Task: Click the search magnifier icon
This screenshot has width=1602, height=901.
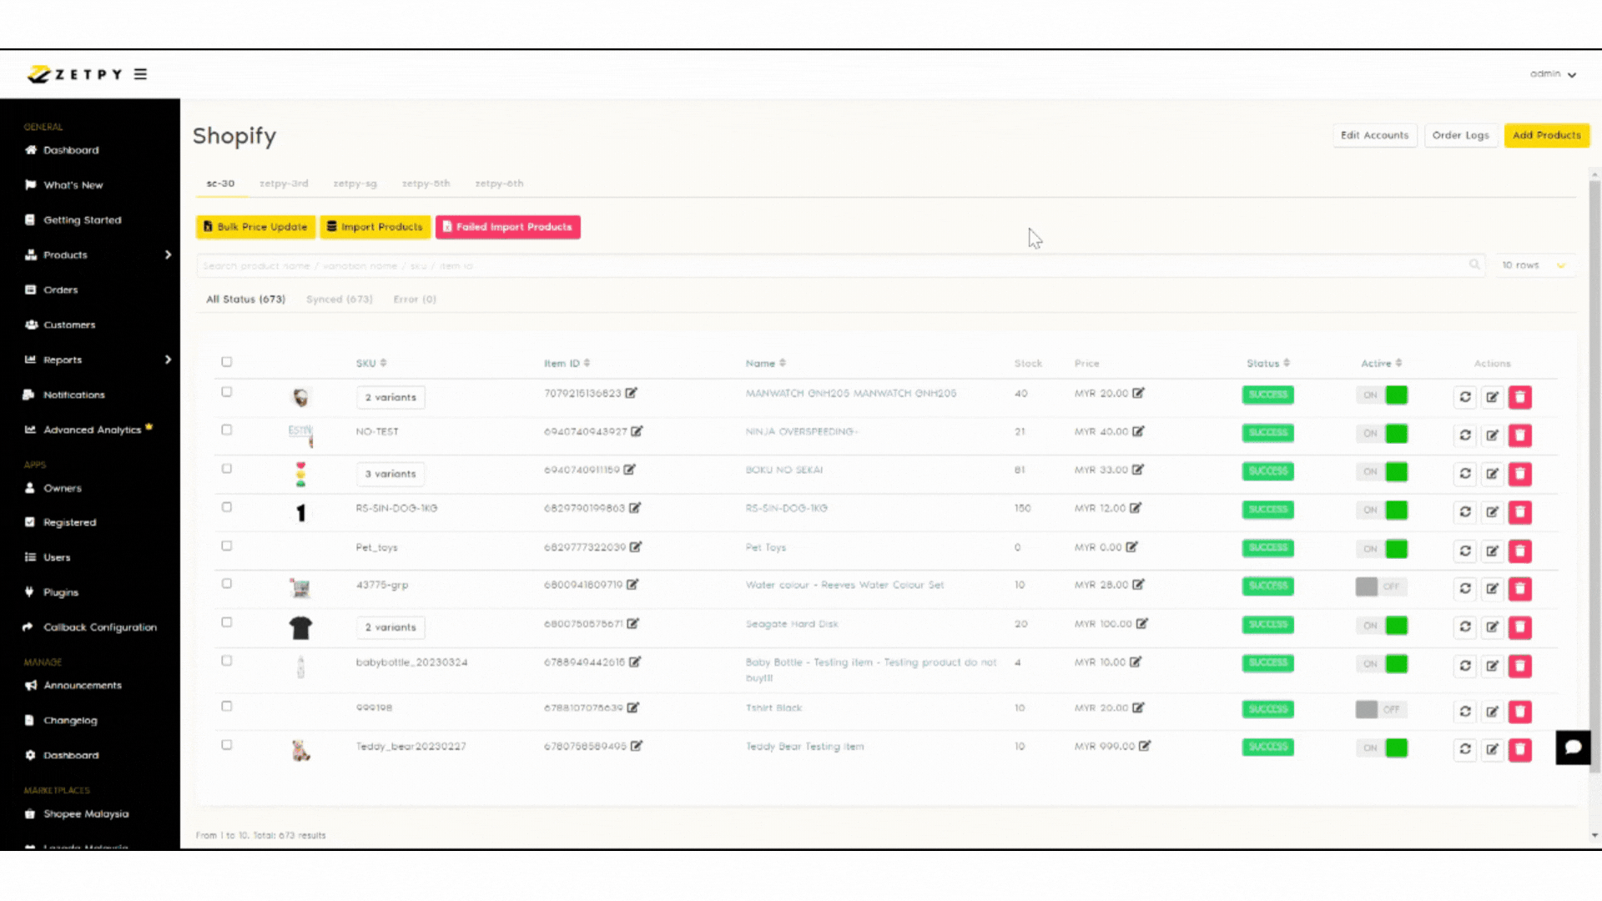Action: tap(1474, 265)
